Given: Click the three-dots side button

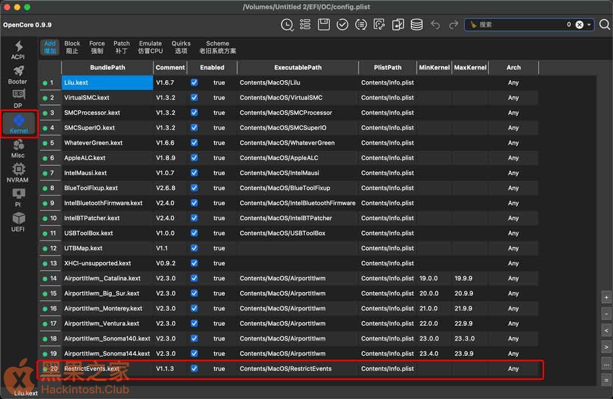Looking at the screenshot, I should (x=606, y=364).
